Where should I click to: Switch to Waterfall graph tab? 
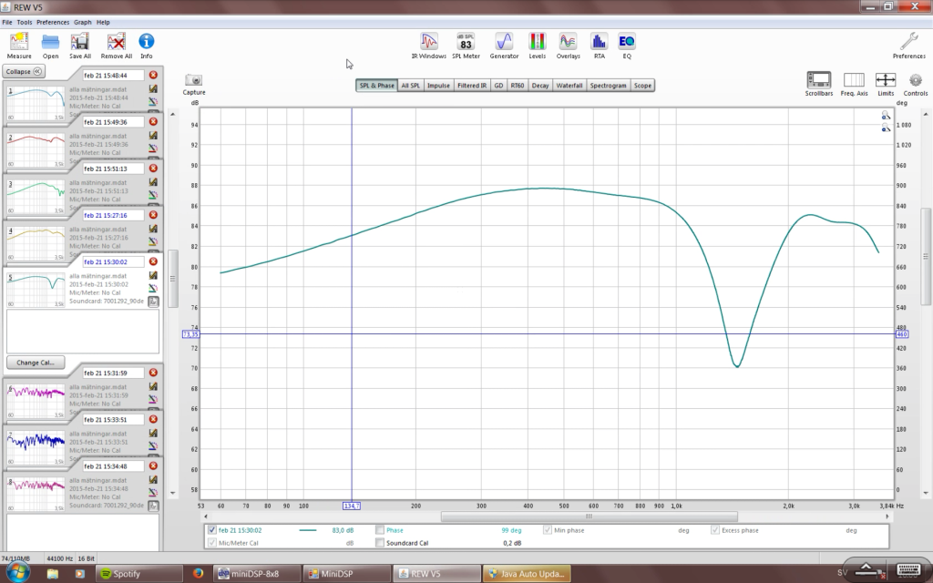tap(569, 85)
